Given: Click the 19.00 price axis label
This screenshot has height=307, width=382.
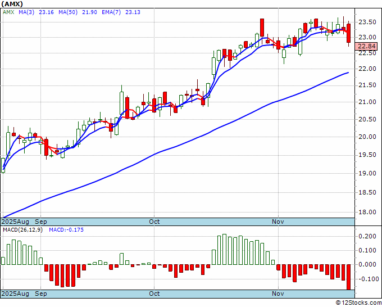Looking at the screenshot, I should 367,173.
